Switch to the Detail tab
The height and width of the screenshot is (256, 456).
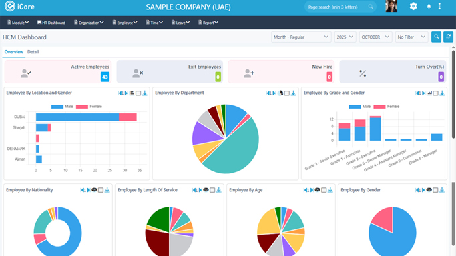pos(33,52)
